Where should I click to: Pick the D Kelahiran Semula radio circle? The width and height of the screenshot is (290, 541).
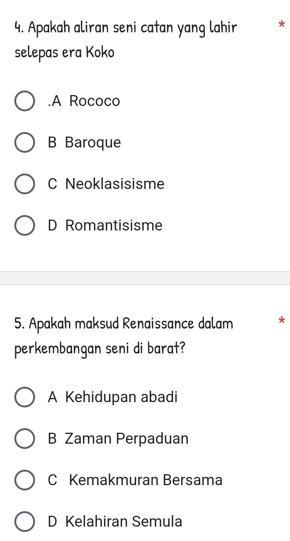tap(25, 521)
